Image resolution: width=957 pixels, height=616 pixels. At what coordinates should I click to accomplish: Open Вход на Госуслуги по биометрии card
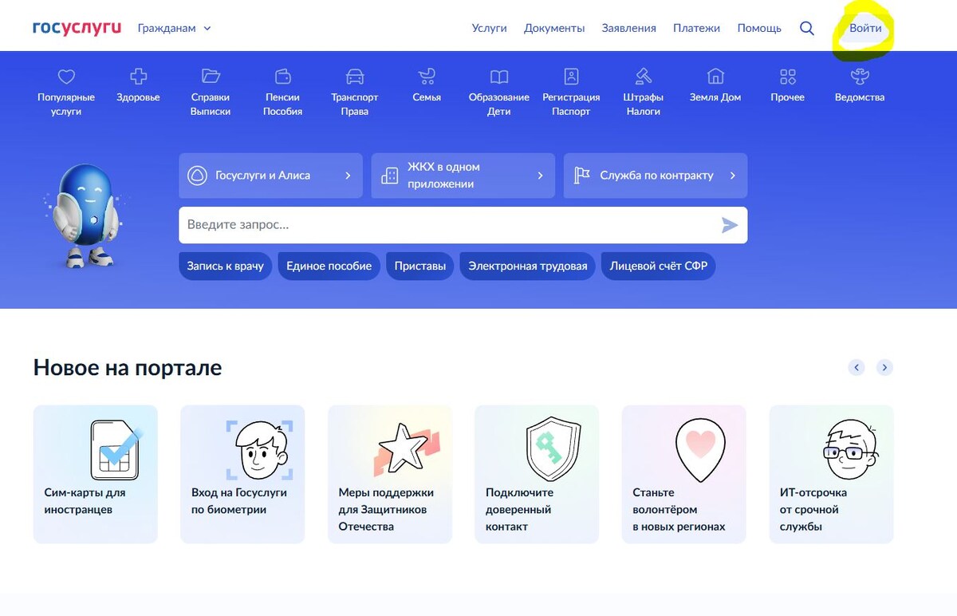point(242,474)
